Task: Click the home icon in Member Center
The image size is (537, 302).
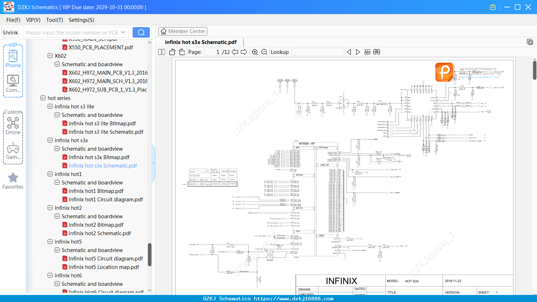Action: pyautogui.click(x=164, y=31)
